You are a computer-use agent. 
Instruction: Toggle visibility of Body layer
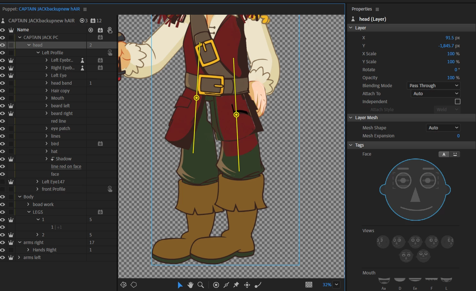tap(3, 197)
